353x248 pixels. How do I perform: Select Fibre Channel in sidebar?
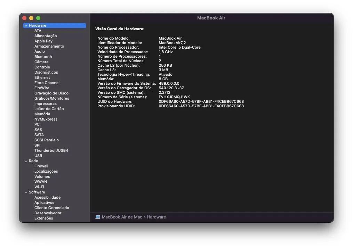point(47,83)
